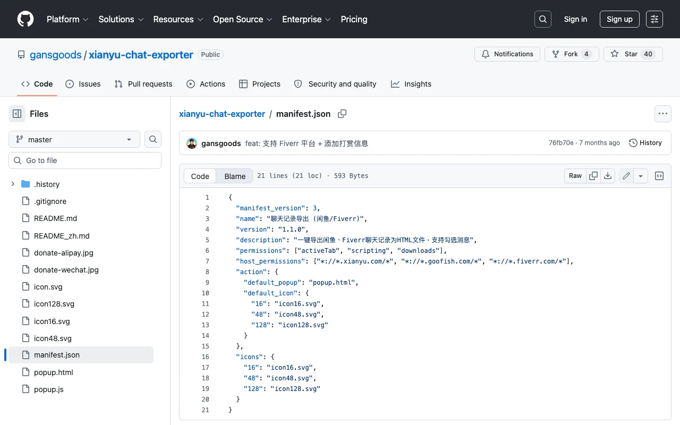680x425 pixels.
Task: Open commit History
Action: [x=645, y=143]
